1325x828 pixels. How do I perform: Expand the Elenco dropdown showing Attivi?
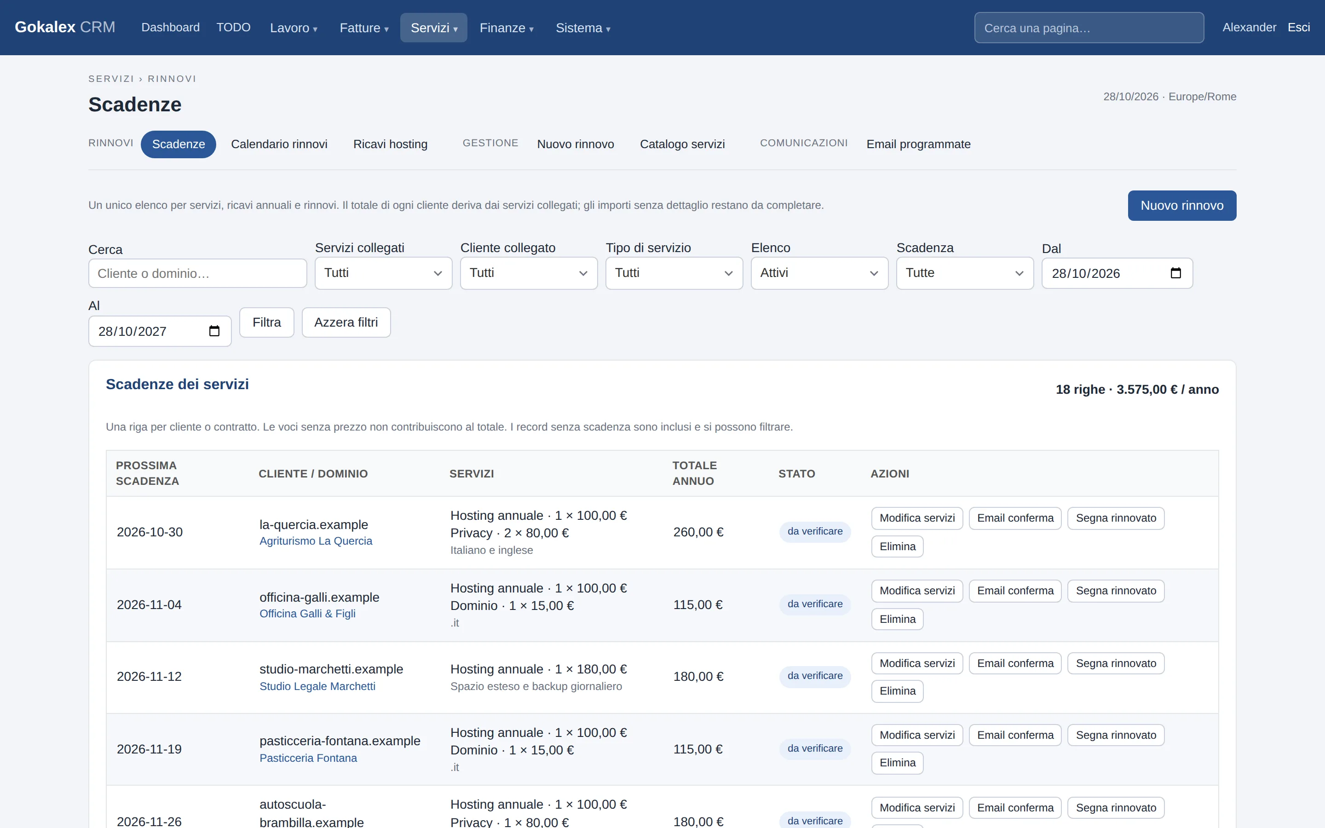819,273
